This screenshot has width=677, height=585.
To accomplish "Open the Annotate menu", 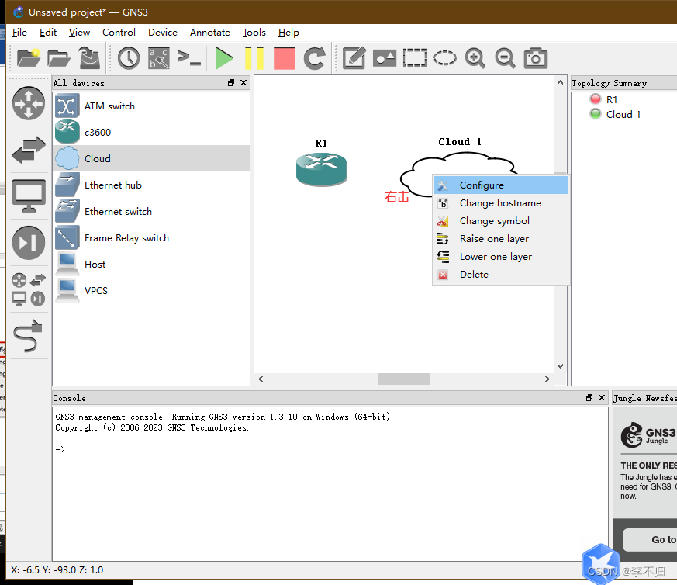I will [210, 33].
